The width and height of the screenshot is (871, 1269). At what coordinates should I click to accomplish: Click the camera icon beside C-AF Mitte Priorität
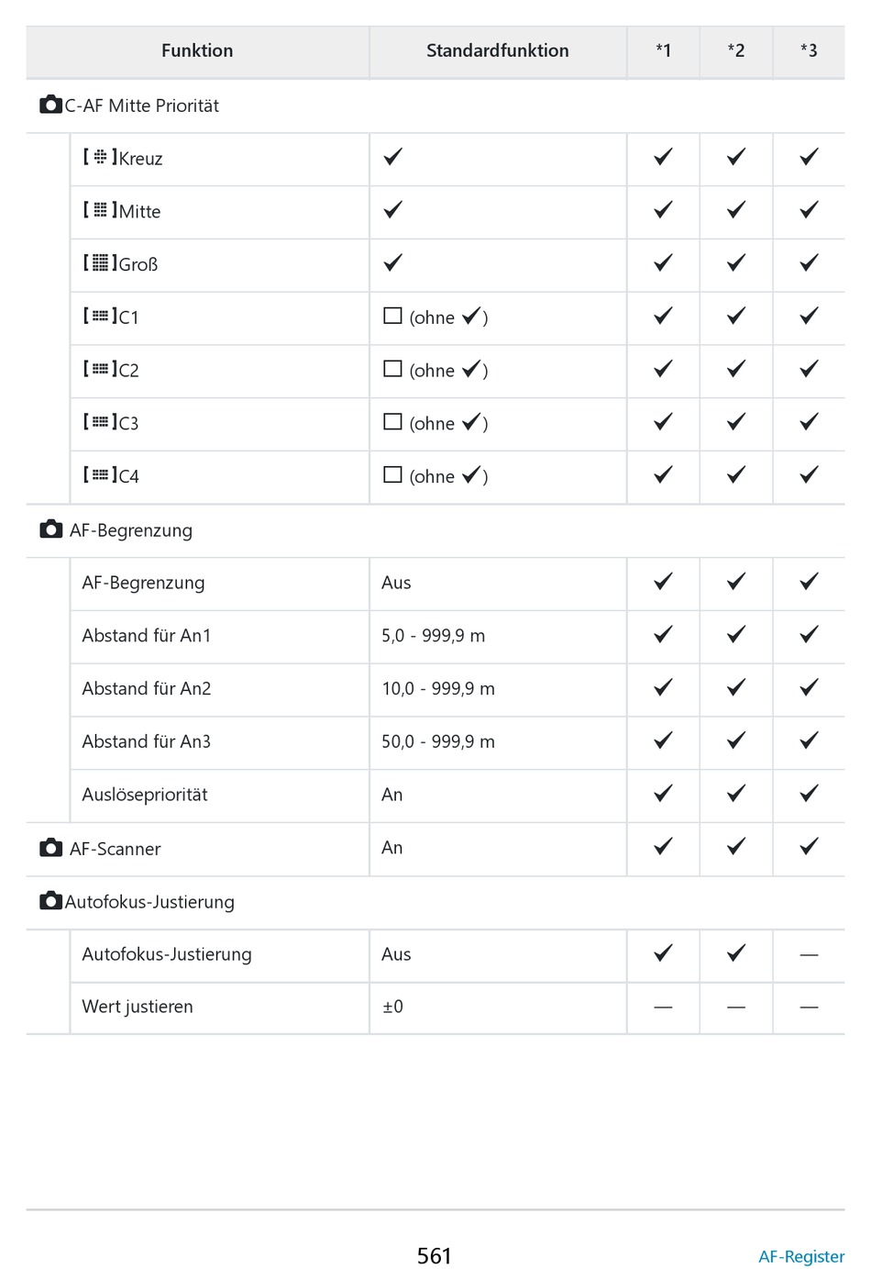click(51, 105)
